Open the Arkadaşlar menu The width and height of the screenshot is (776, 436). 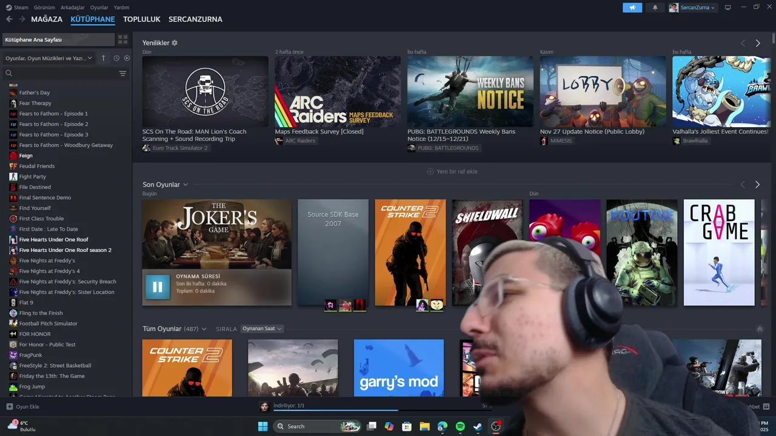point(72,7)
